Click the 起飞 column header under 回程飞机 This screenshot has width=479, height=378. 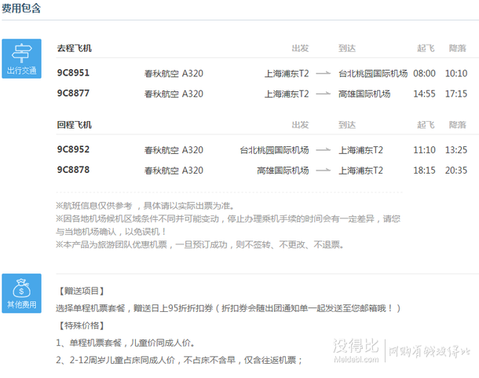[426, 125]
